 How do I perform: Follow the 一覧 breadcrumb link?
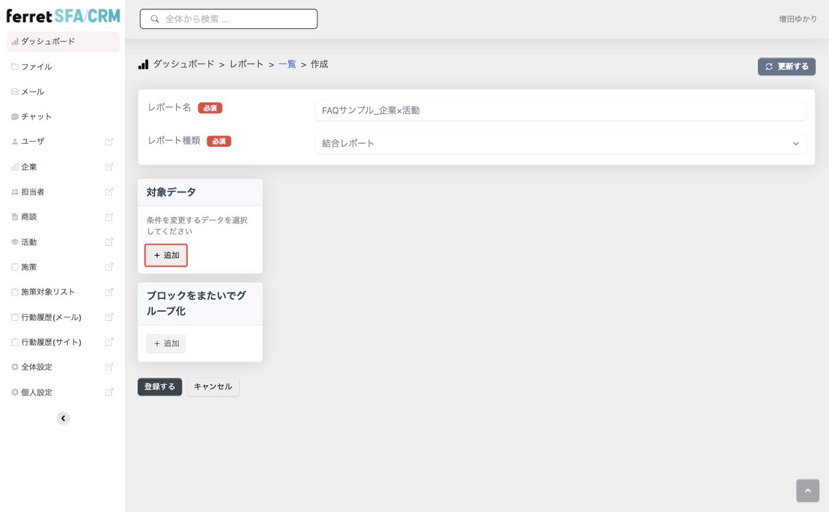(287, 65)
